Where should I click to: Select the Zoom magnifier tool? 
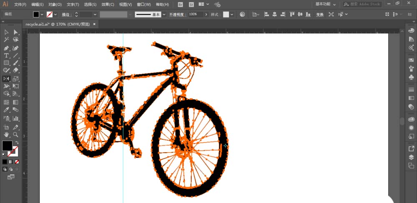(x=16, y=134)
